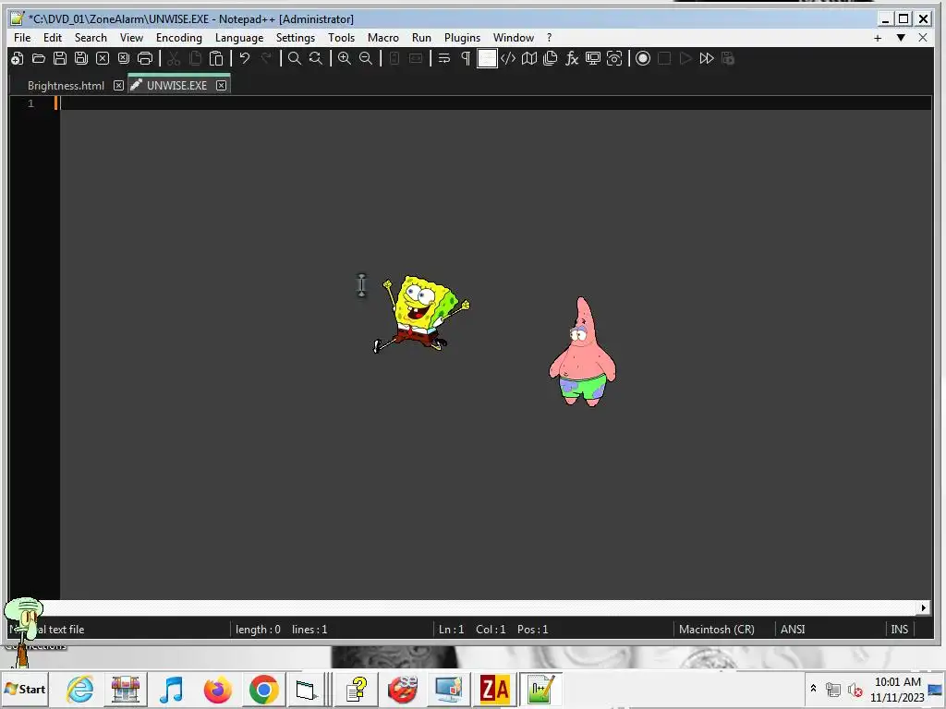Launch Internet Explorer from taskbar
This screenshot has width=946, height=709.
[79, 689]
